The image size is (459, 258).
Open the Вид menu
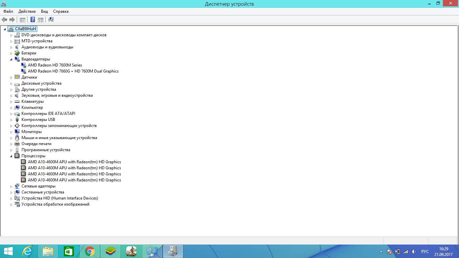pyautogui.click(x=44, y=11)
